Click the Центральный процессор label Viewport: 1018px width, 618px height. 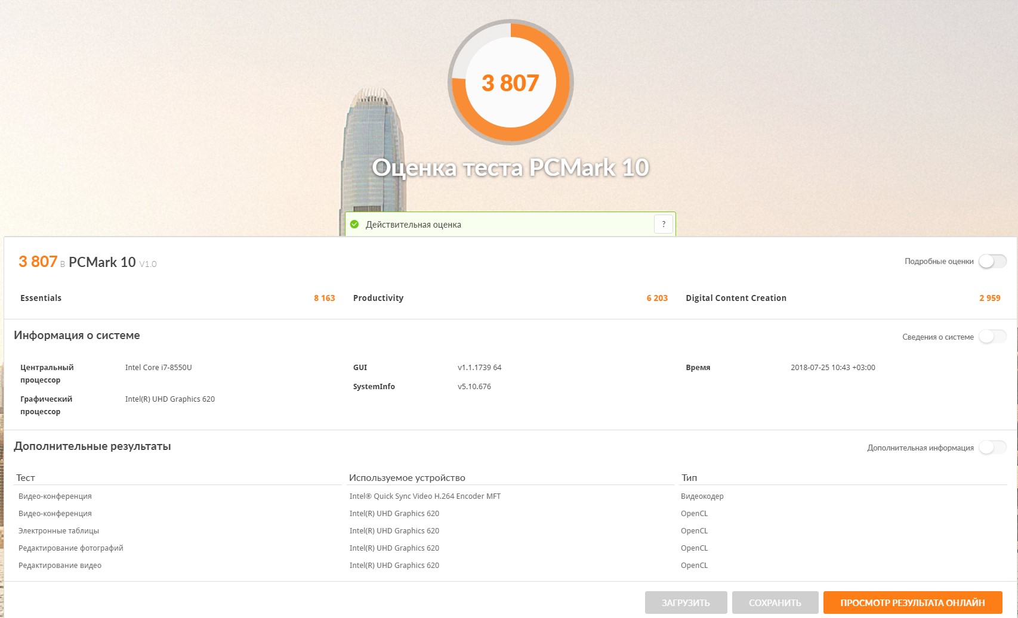(47, 374)
